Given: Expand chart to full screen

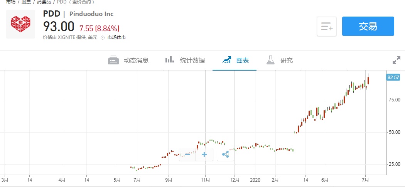Looking at the screenshot, I should click(x=396, y=60).
